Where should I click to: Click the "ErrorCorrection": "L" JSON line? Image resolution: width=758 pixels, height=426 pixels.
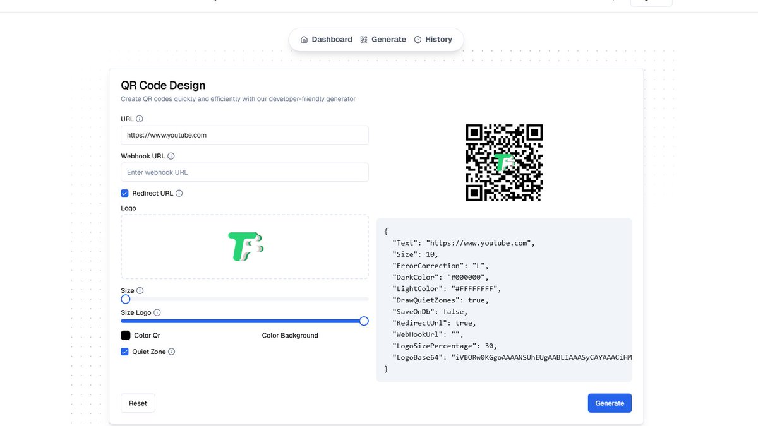(x=440, y=266)
